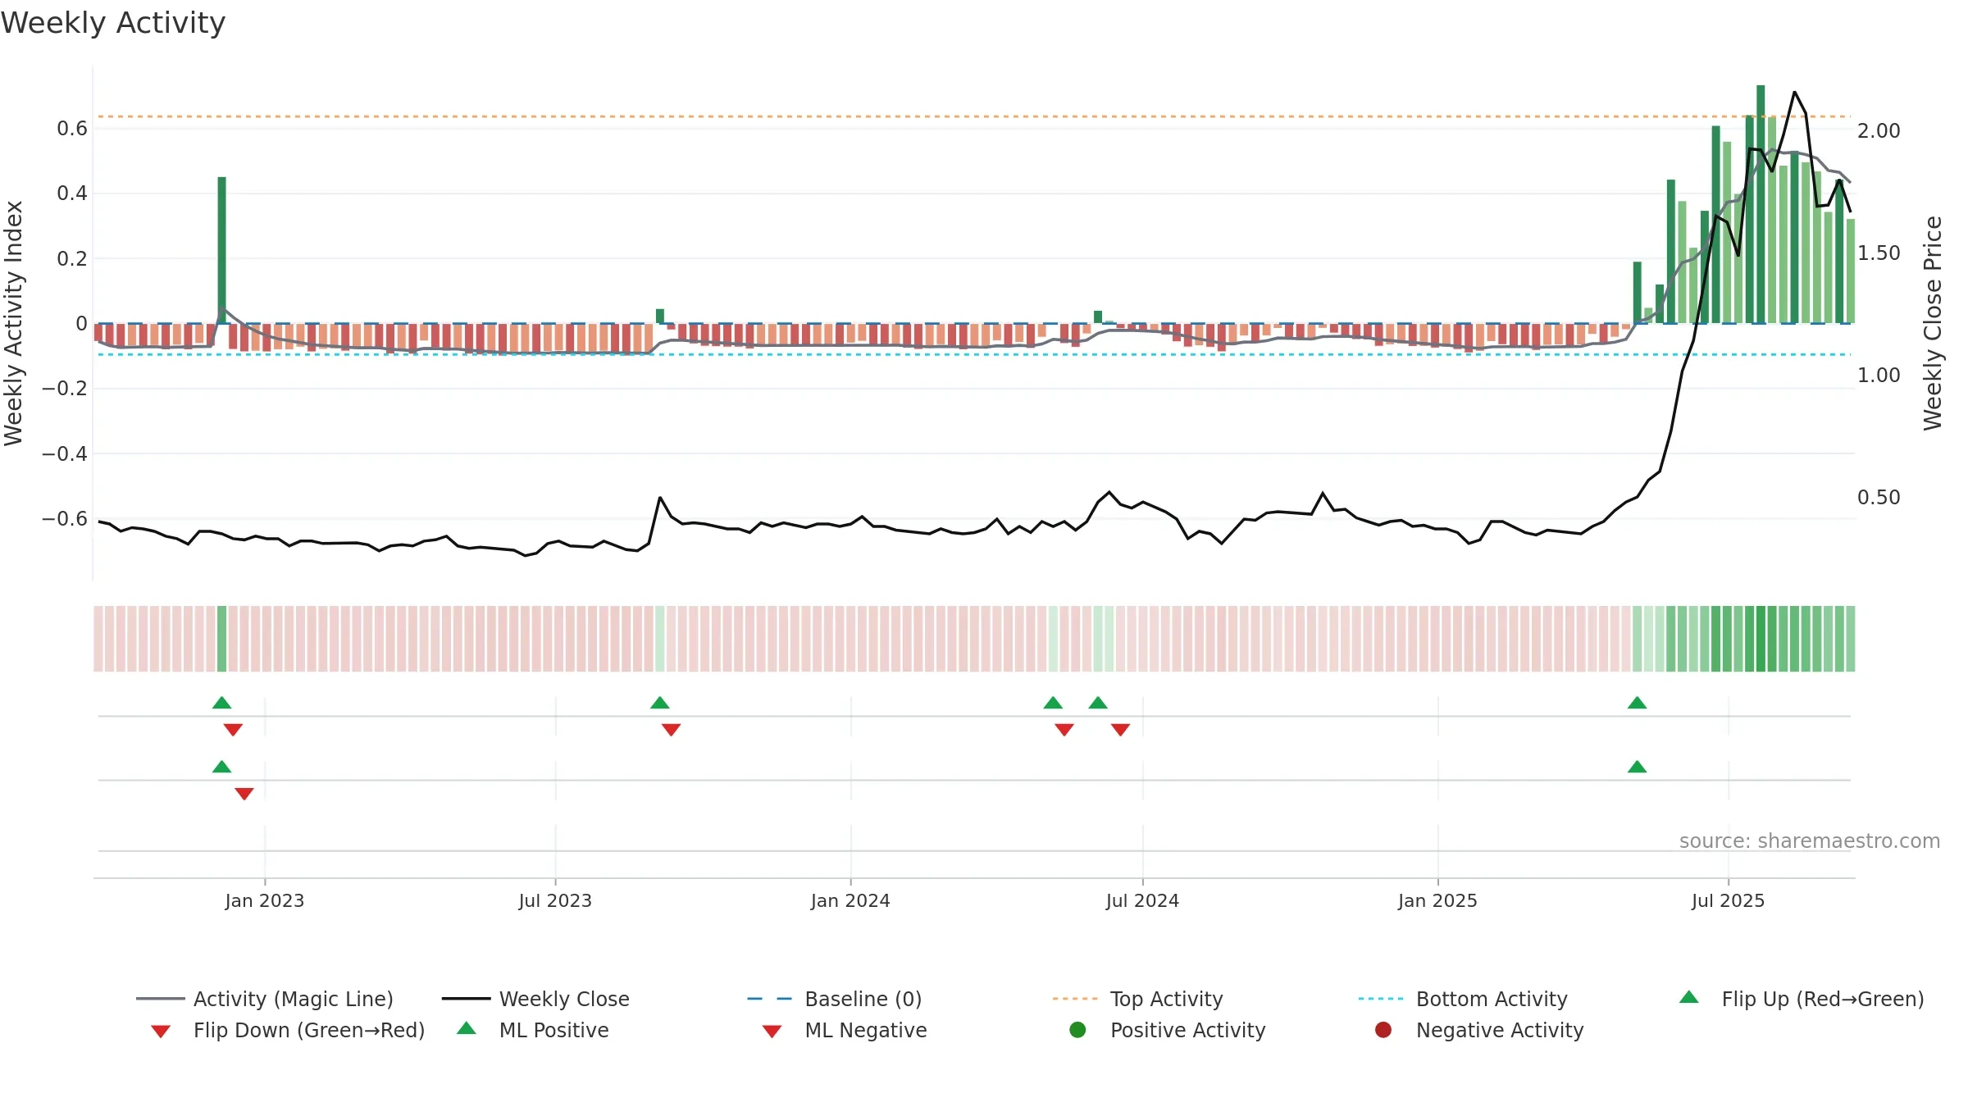This screenshot has height=1107, width=1968.
Task: Toggle Bottom Activity legend entry
Action: click(x=1463, y=999)
